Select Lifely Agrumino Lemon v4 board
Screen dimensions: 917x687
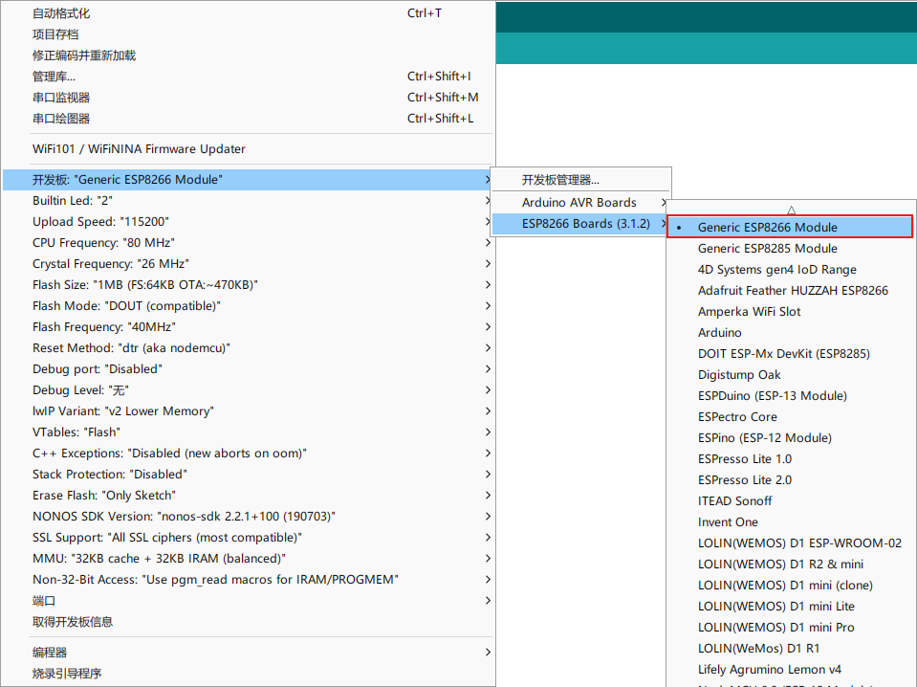[790, 670]
